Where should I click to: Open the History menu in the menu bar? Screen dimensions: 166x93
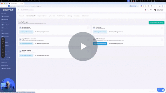pyautogui.click(x=18, y=1)
